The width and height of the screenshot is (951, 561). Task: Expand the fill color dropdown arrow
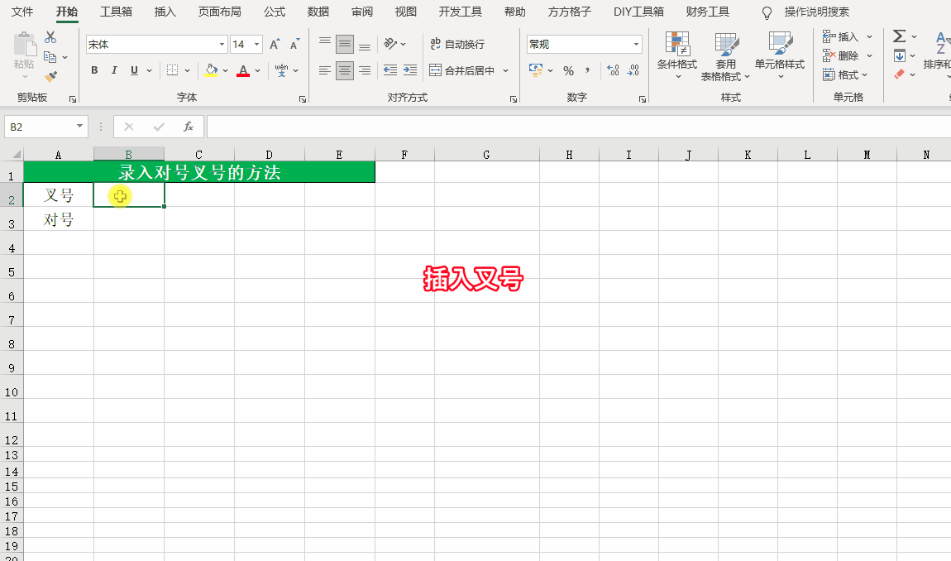coord(225,71)
